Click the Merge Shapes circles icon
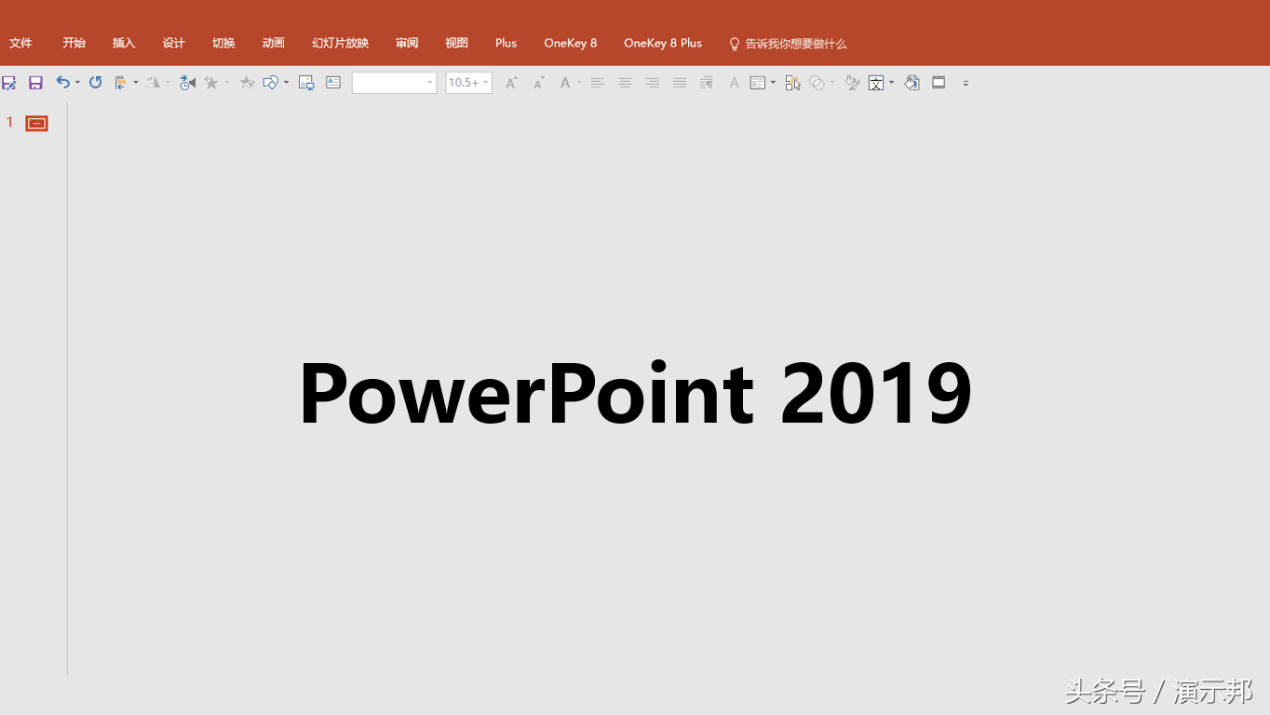Screen dimensions: 1270x715 817,83
